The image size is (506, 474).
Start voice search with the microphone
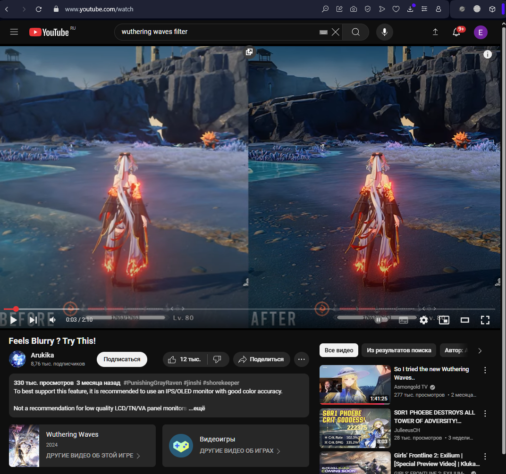384,32
